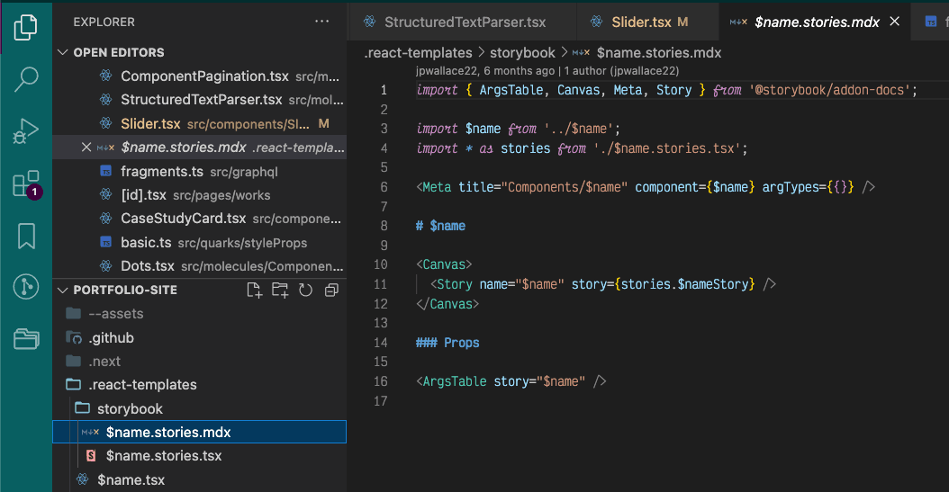Open the Search view icon
This screenshot has width=949, height=492.
click(25, 79)
